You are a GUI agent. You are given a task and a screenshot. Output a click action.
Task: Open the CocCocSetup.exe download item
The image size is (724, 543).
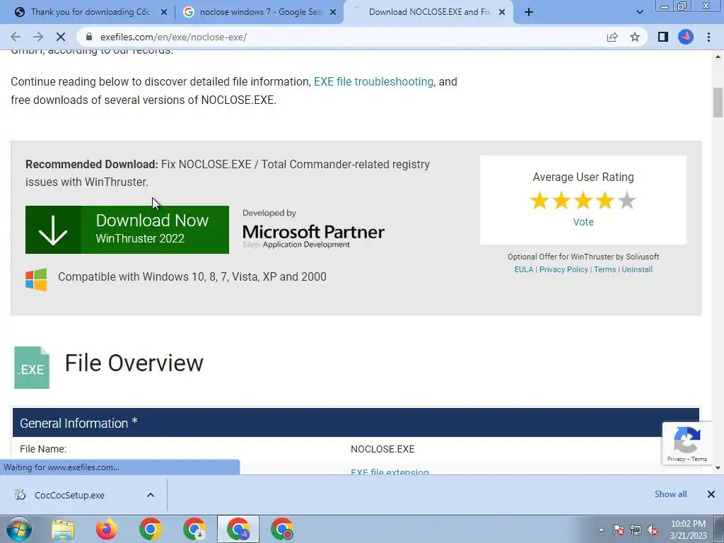coord(69,496)
